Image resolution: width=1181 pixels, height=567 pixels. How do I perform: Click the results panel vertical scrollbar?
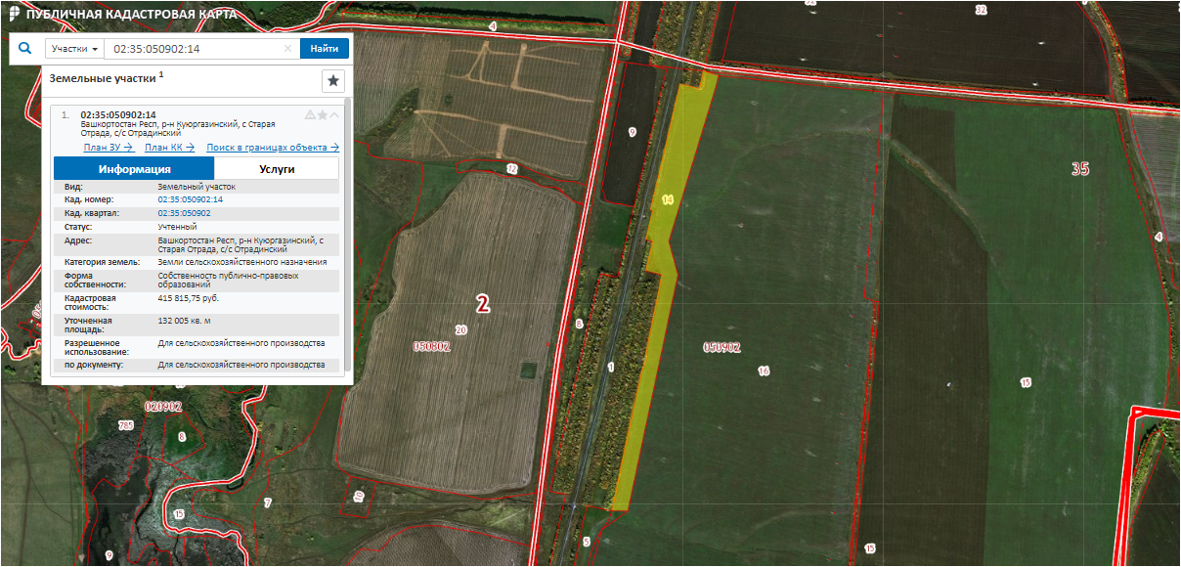click(x=347, y=235)
